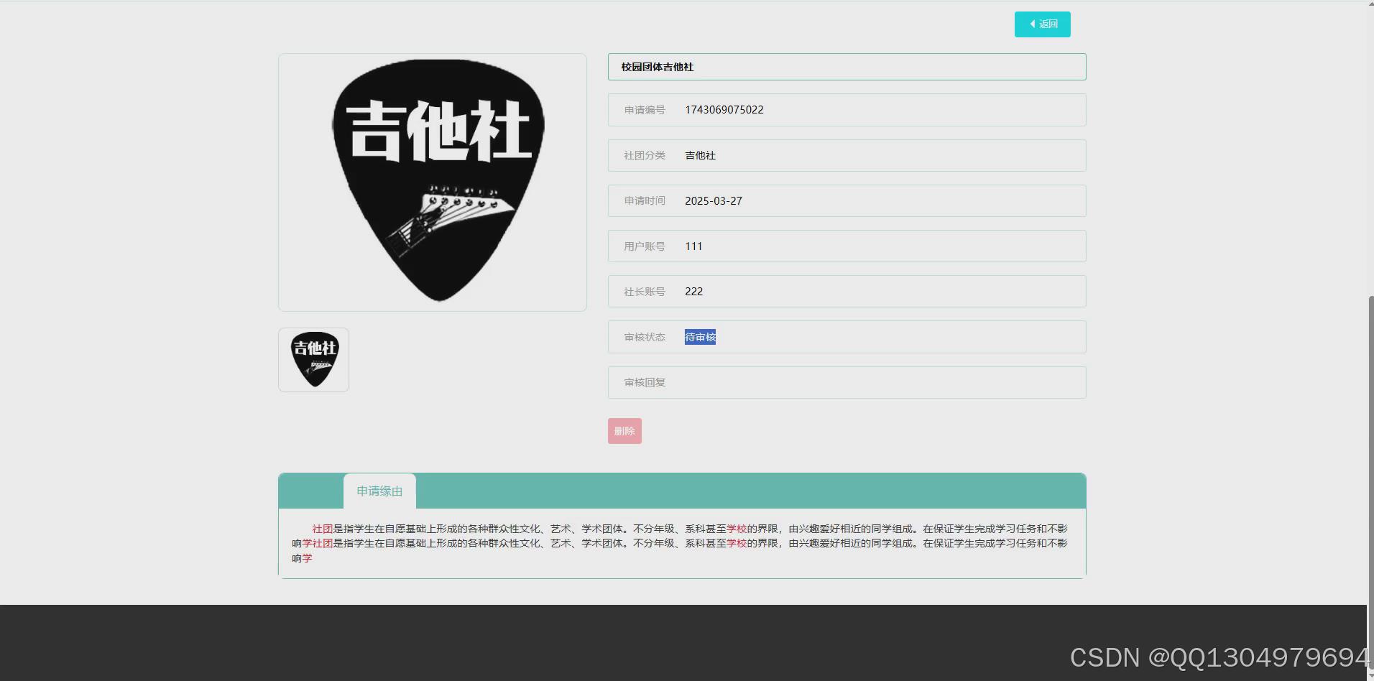Open the first 学校 link in the text
The height and width of the screenshot is (681, 1374).
737,529
